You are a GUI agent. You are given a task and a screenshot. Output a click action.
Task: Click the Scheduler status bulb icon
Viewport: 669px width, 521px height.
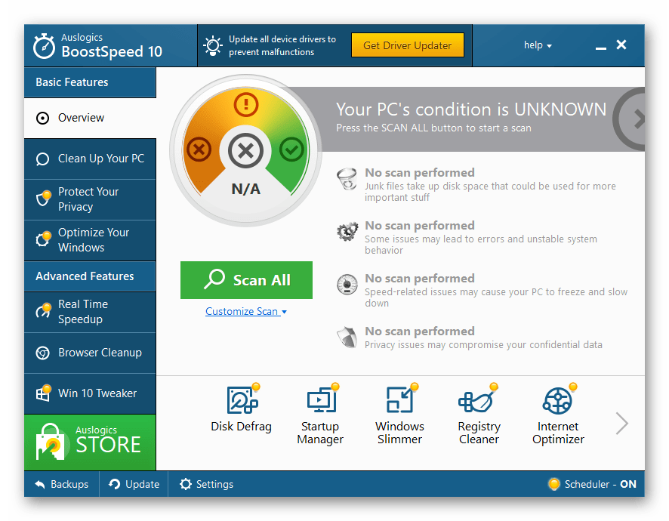(x=553, y=484)
